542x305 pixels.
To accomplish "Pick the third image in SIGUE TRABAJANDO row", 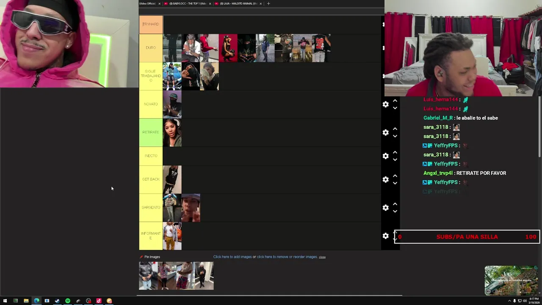I will [209, 76].
